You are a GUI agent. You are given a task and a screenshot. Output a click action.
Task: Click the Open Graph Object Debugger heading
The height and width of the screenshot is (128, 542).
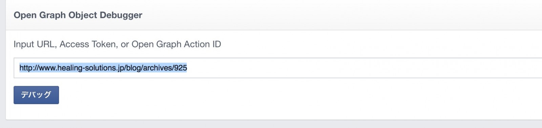pos(78,15)
